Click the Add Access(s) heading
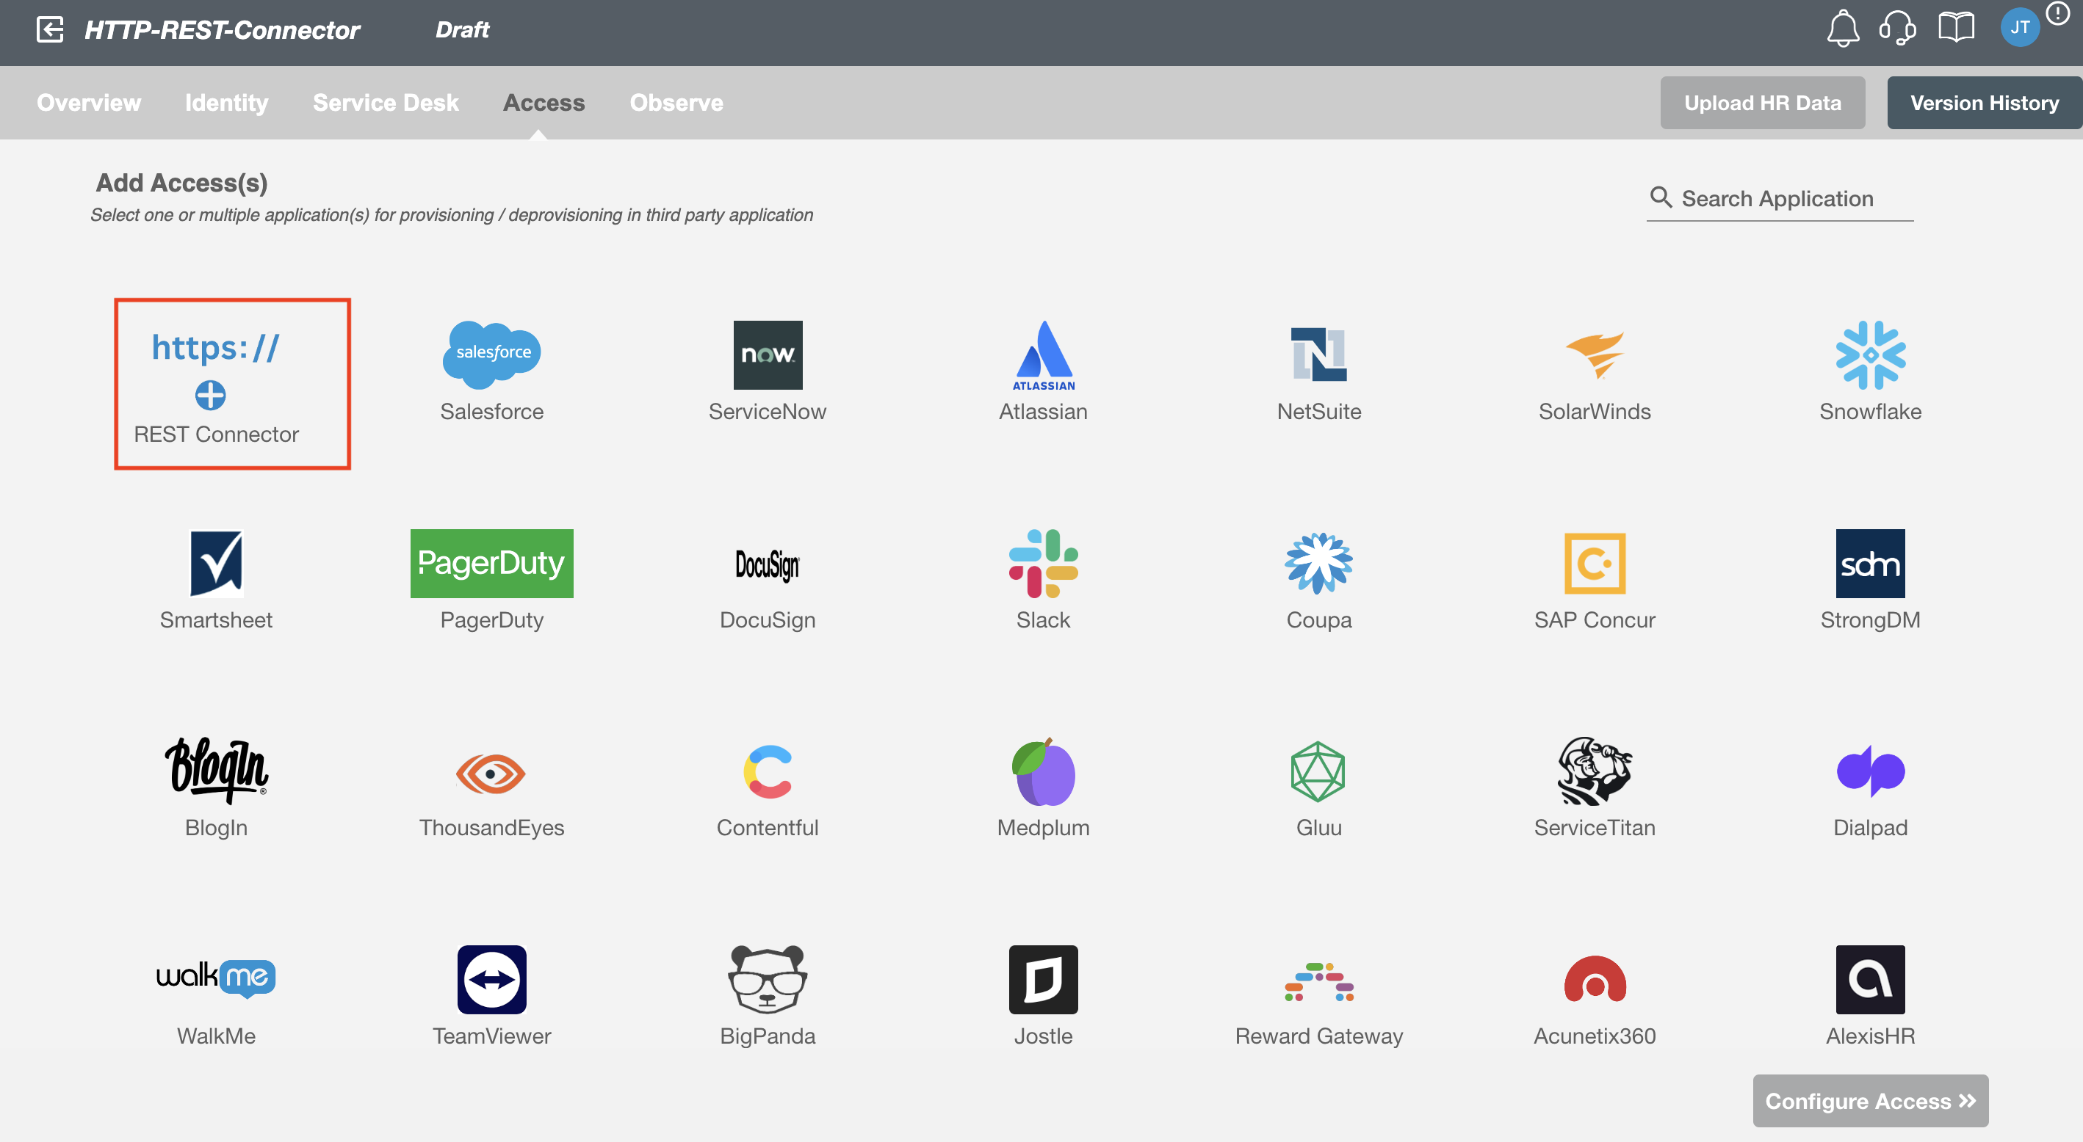 click(x=181, y=183)
